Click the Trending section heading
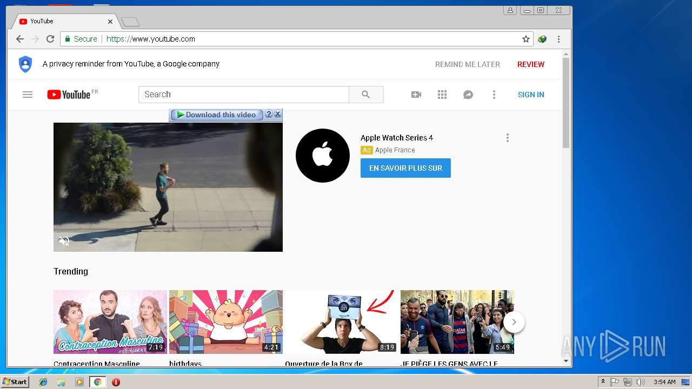 [x=71, y=271]
